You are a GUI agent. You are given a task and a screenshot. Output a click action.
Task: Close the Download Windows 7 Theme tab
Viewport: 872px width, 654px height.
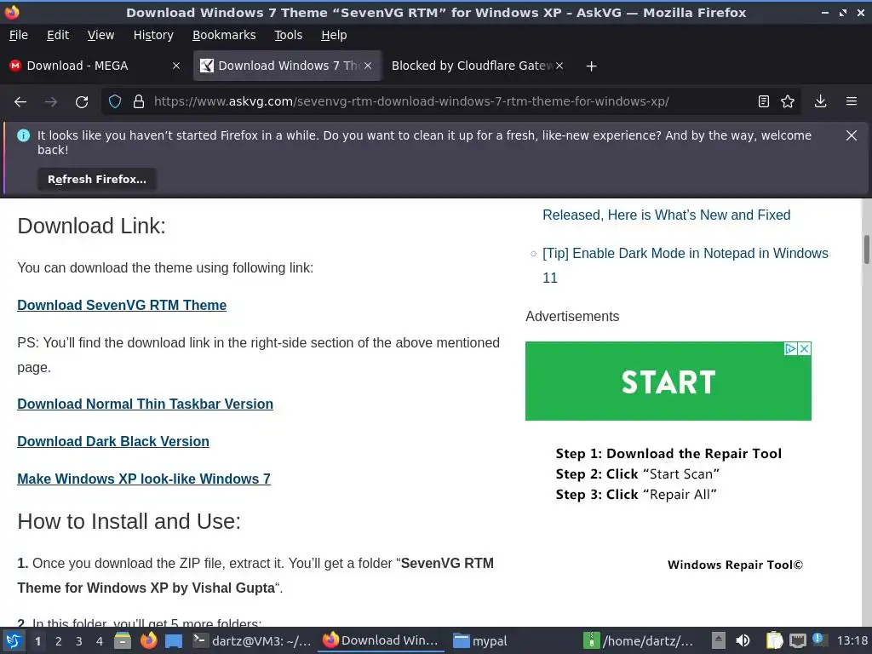pos(368,66)
